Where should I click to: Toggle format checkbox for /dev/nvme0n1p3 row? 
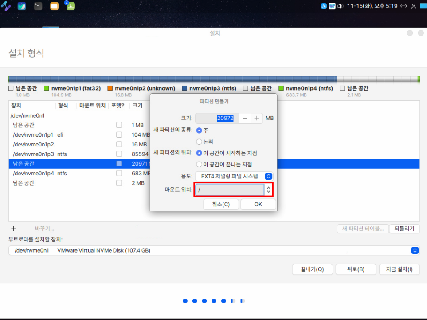tap(119, 154)
